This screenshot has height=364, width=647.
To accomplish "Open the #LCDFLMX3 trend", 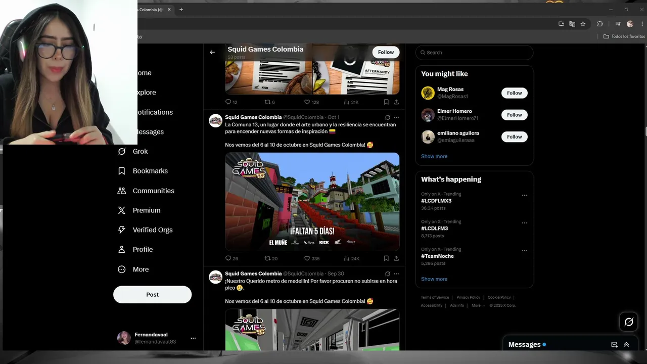I will [436, 201].
